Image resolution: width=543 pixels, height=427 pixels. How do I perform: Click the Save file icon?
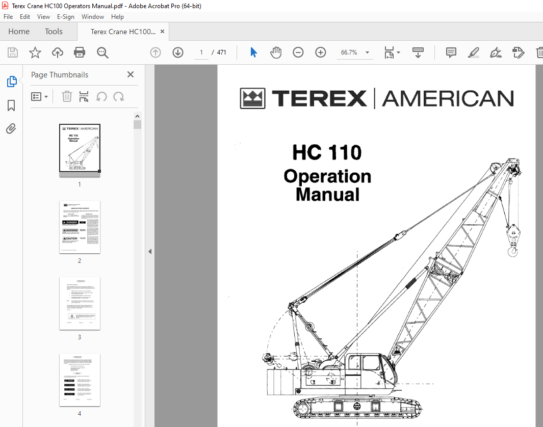(13, 52)
